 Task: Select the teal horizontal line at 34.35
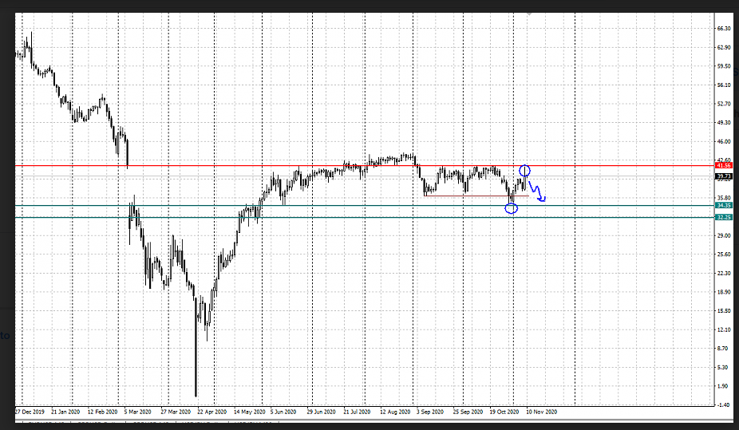click(x=359, y=206)
